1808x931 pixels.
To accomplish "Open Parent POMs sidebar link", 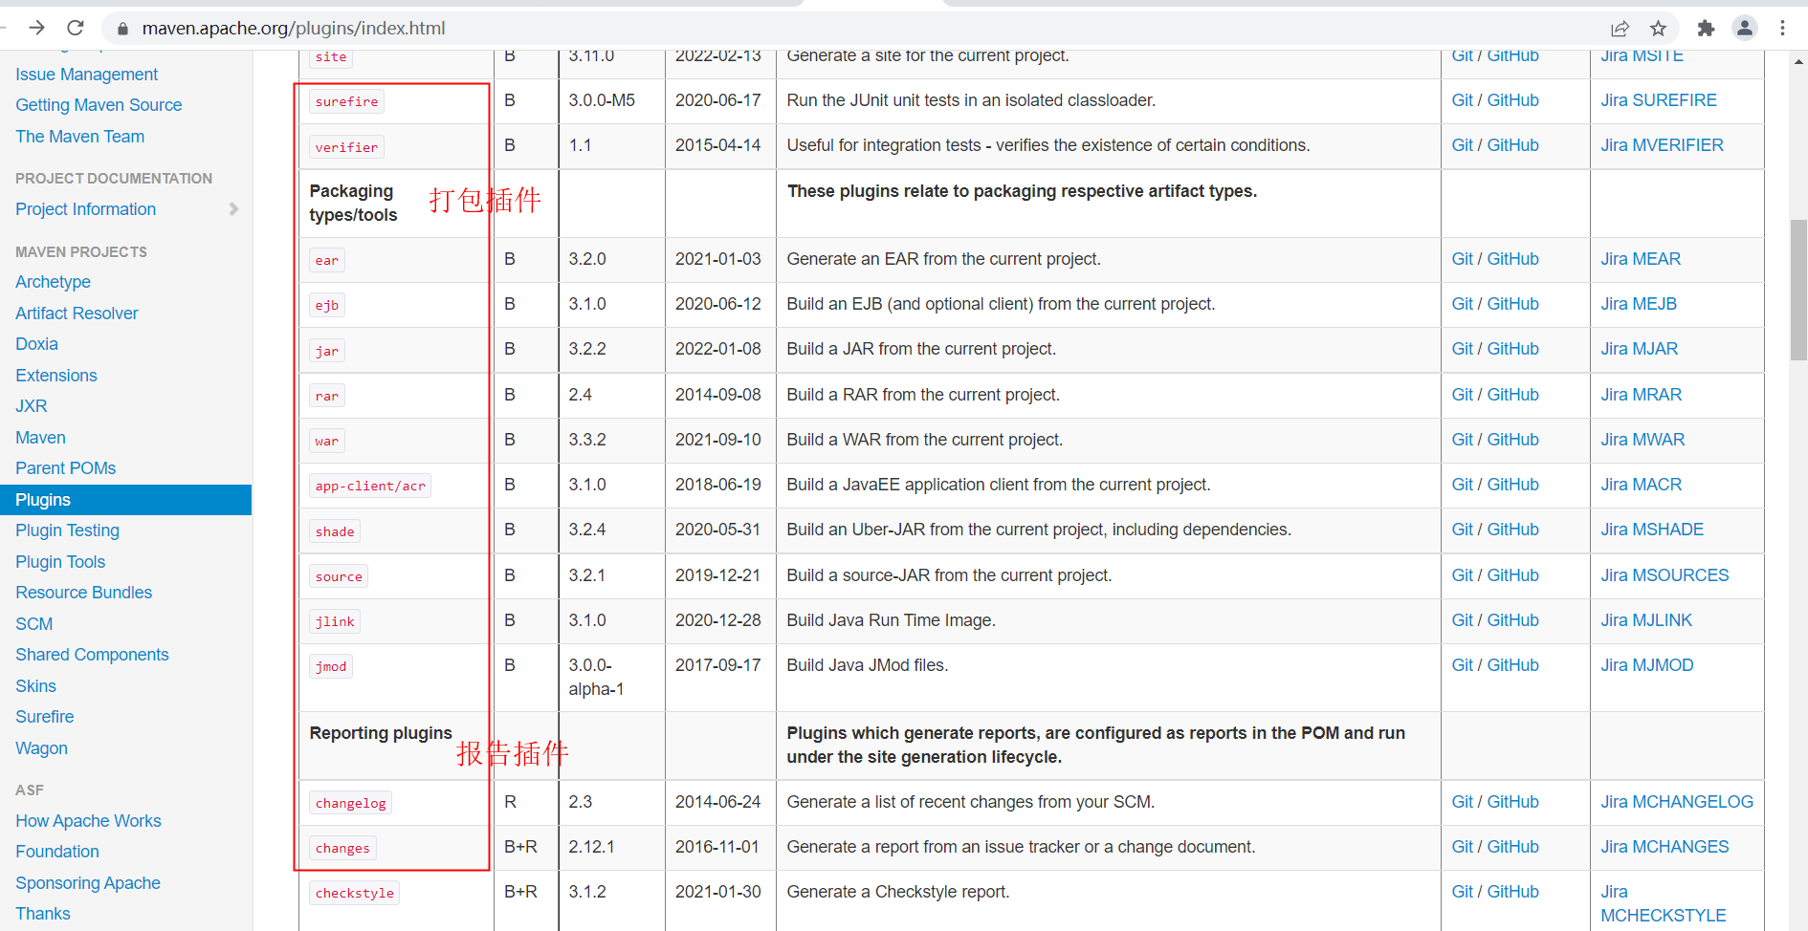I will point(65,468).
